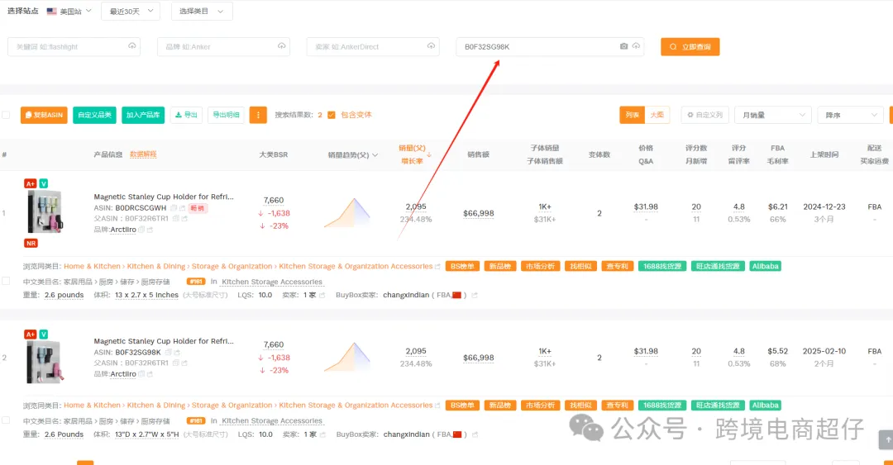Copy Arctiiro brand name in first row
This screenshot has height=465, width=893.
click(141, 230)
